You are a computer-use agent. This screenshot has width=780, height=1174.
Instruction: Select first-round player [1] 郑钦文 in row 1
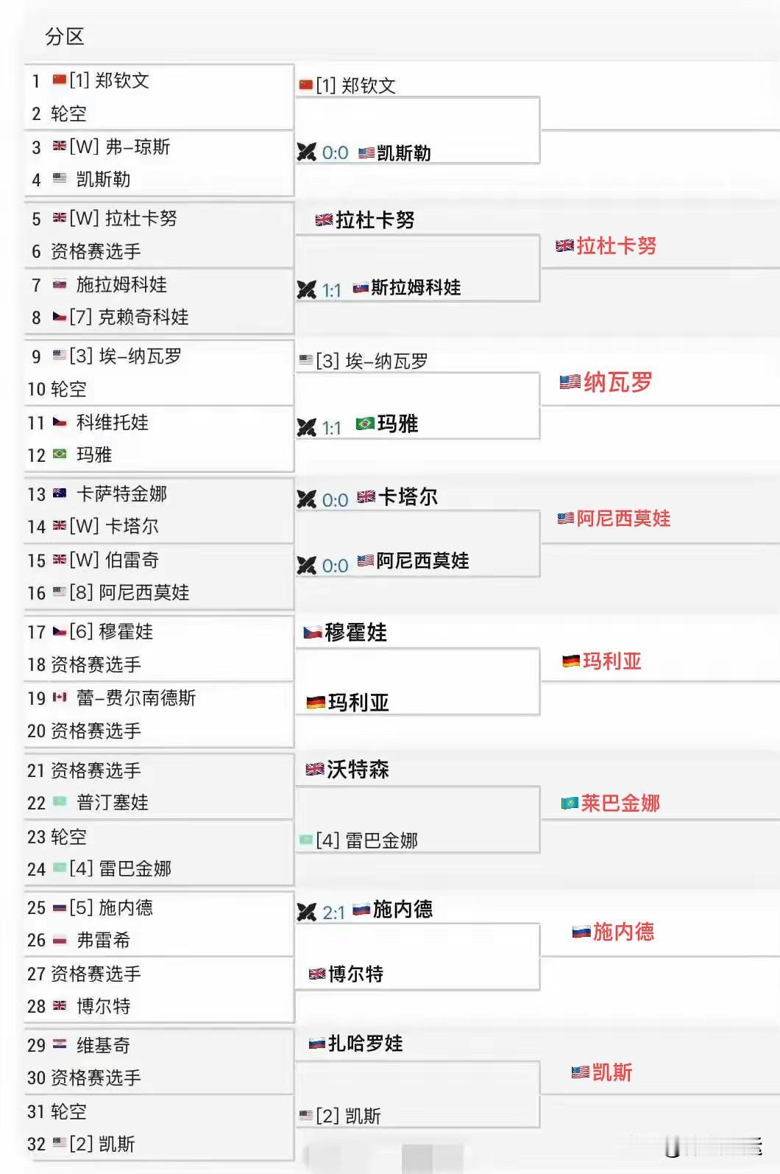[x=110, y=80]
